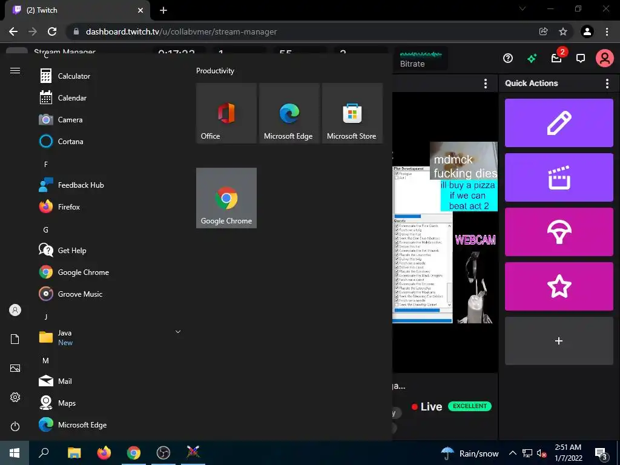Click the share page icon in address bar
This screenshot has height=465, width=620.
543,31
